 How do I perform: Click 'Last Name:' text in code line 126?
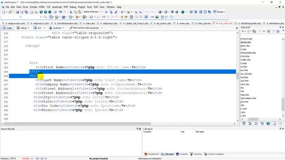pos(53,80)
